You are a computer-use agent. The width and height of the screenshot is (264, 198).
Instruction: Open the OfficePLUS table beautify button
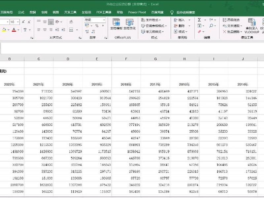[x=129, y=24]
